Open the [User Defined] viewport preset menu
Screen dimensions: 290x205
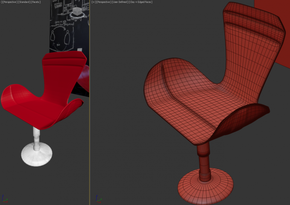pos(120,2)
